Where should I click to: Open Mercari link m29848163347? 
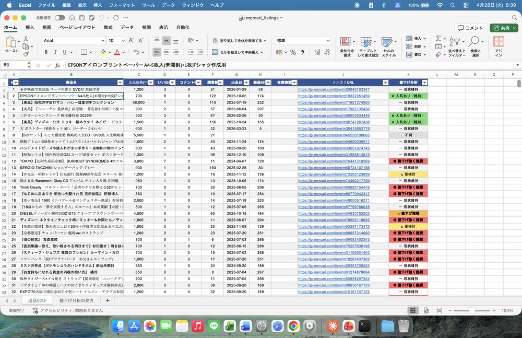[334, 89]
